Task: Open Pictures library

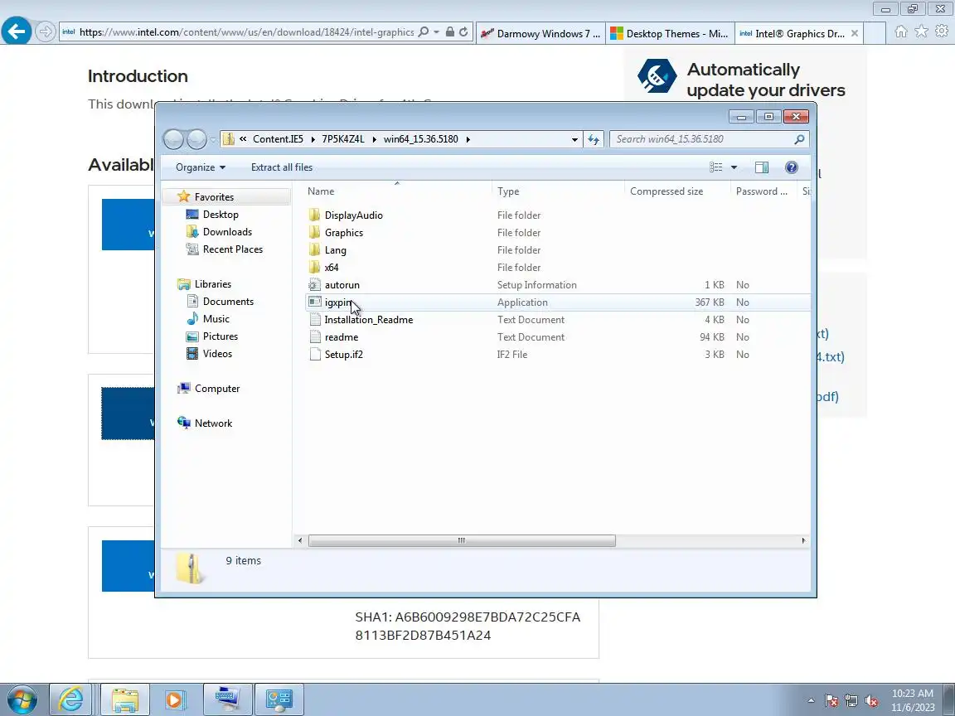Action: (220, 336)
